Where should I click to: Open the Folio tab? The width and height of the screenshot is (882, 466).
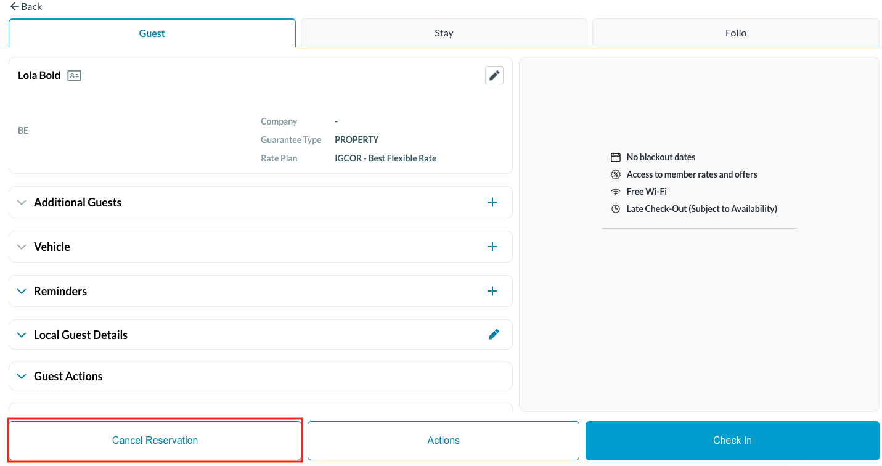(735, 33)
